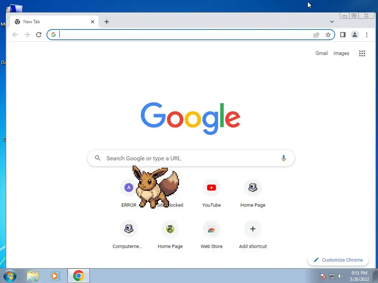Screen dimensions: 378x283
Task: Click the Site blocked shortcut label
Action: point(170,205)
